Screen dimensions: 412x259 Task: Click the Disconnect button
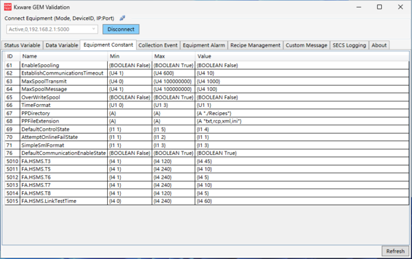[x=121, y=29]
